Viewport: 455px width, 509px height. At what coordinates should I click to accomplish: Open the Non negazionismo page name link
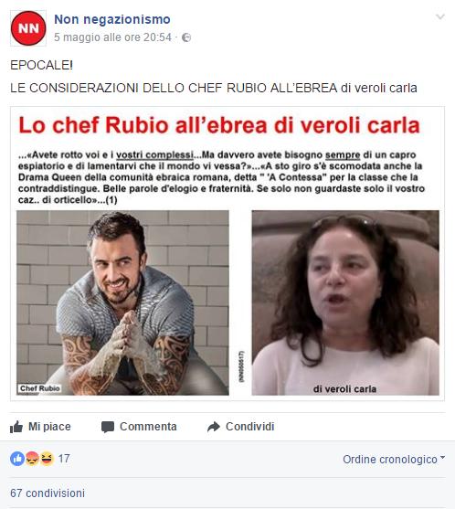[x=112, y=19]
